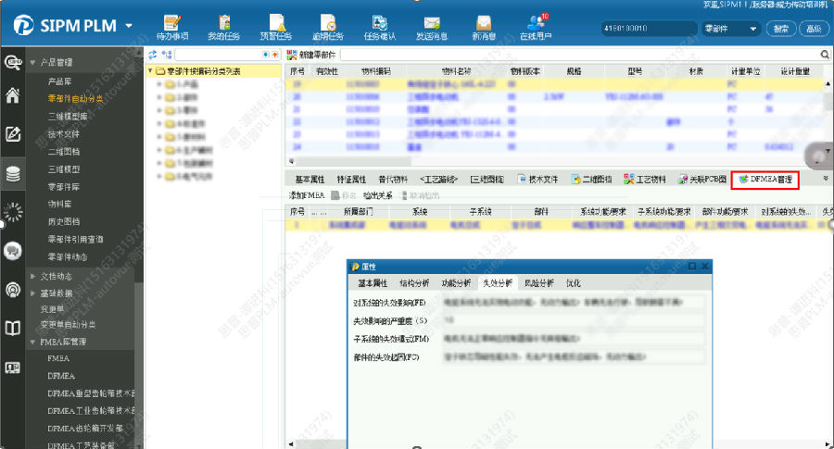Select 风险分析 tab in 属性 dialog

point(539,283)
